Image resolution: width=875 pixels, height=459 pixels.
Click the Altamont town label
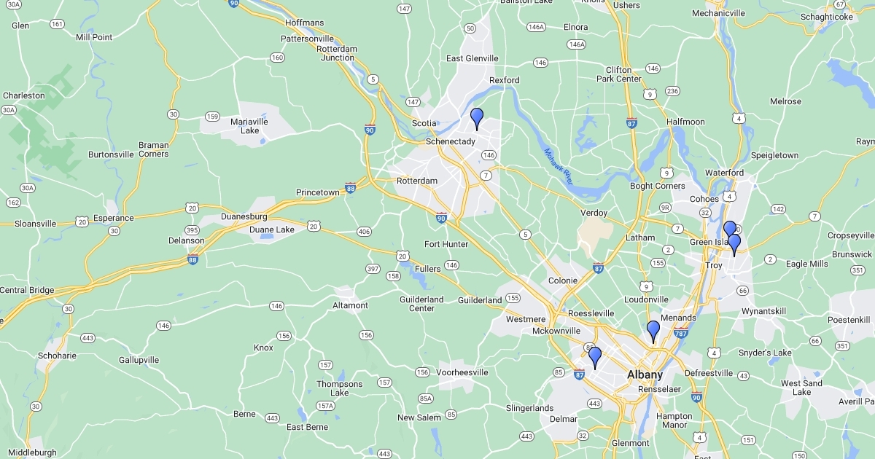point(351,305)
